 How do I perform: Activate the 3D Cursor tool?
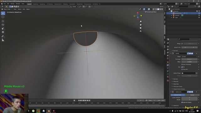point(3,17)
